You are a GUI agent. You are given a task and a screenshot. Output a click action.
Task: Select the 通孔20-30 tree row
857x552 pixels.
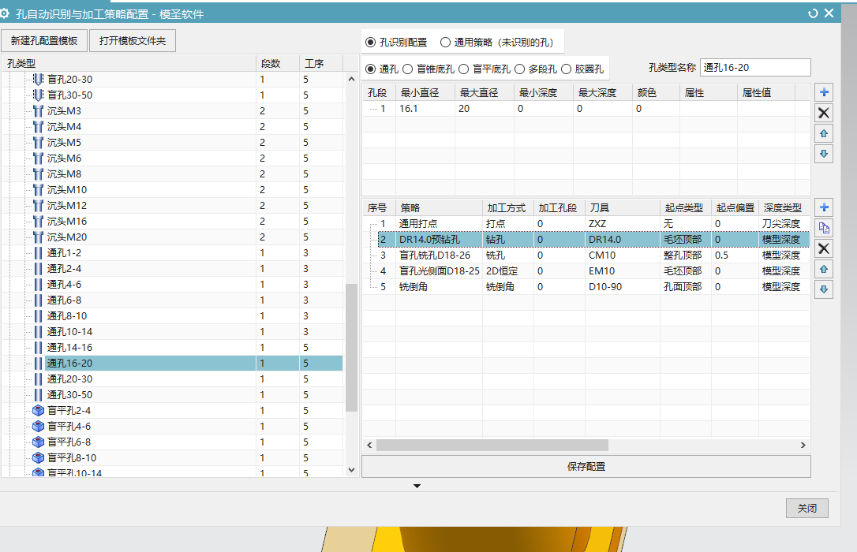(x=173, y=379)
